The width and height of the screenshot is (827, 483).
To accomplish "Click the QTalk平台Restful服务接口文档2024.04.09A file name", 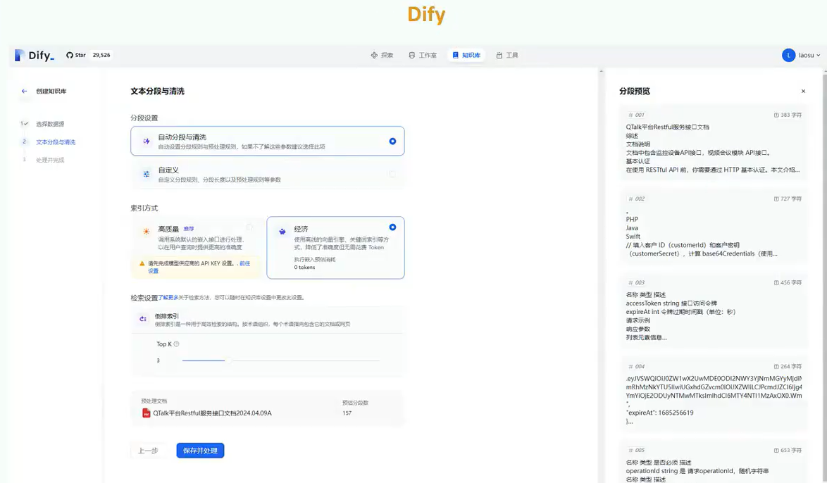I will [x=212, y=413].
